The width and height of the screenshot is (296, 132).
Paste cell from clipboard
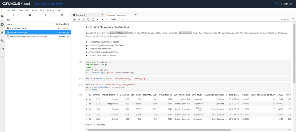pos(93,19)
